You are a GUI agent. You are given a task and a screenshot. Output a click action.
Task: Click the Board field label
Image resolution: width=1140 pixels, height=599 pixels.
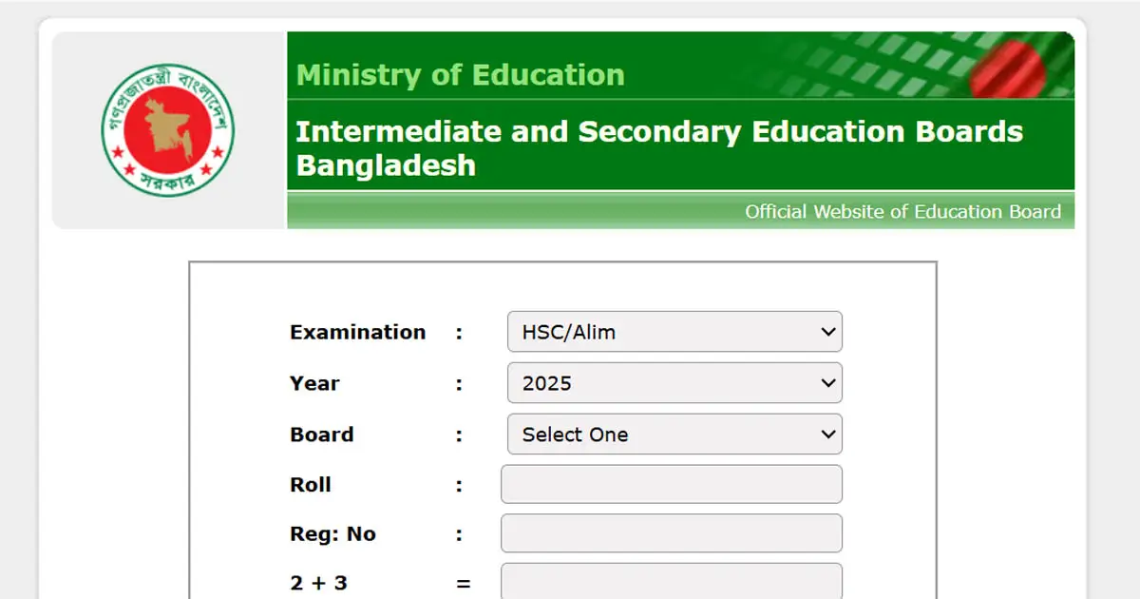click(x=321, y=435)
